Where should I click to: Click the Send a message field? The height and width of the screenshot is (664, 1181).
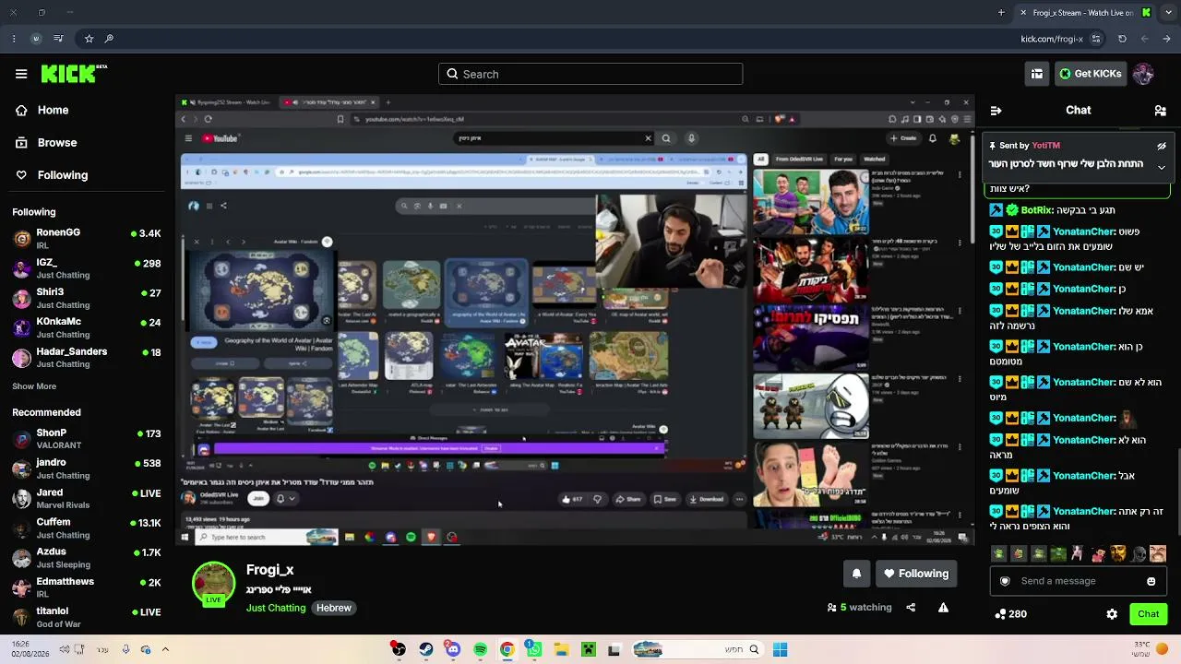pos(1076,581)
